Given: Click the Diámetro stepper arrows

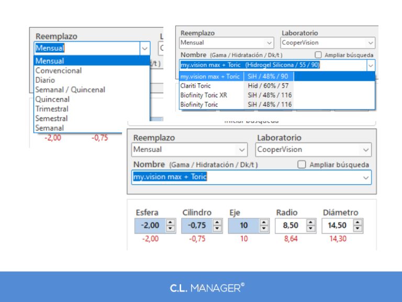Looking at the screenshot, I should point(358,226).
